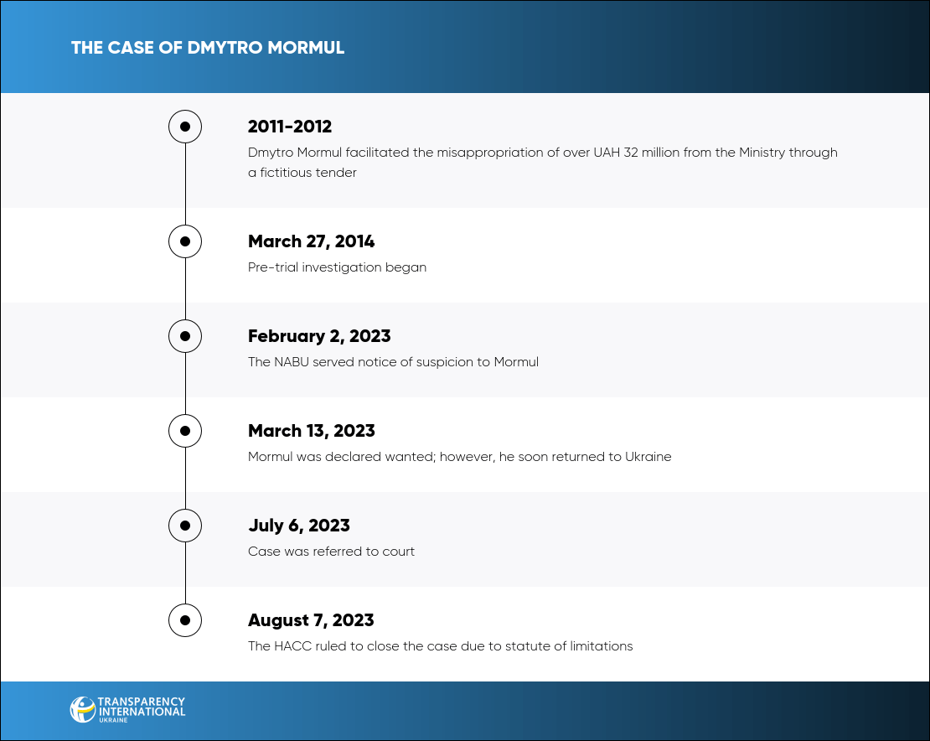Image resolution: width=930 pixels, height=741 pixels.
Task: Click the "Pre-trial investigation began" text
Action: pyautogui.click(x=337, y=267)
